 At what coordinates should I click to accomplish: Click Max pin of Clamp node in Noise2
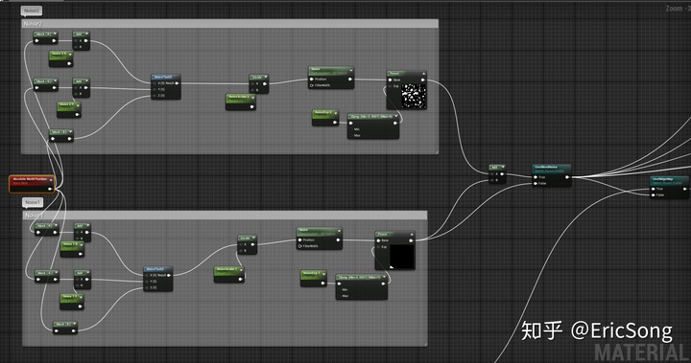tap(351, 135)
